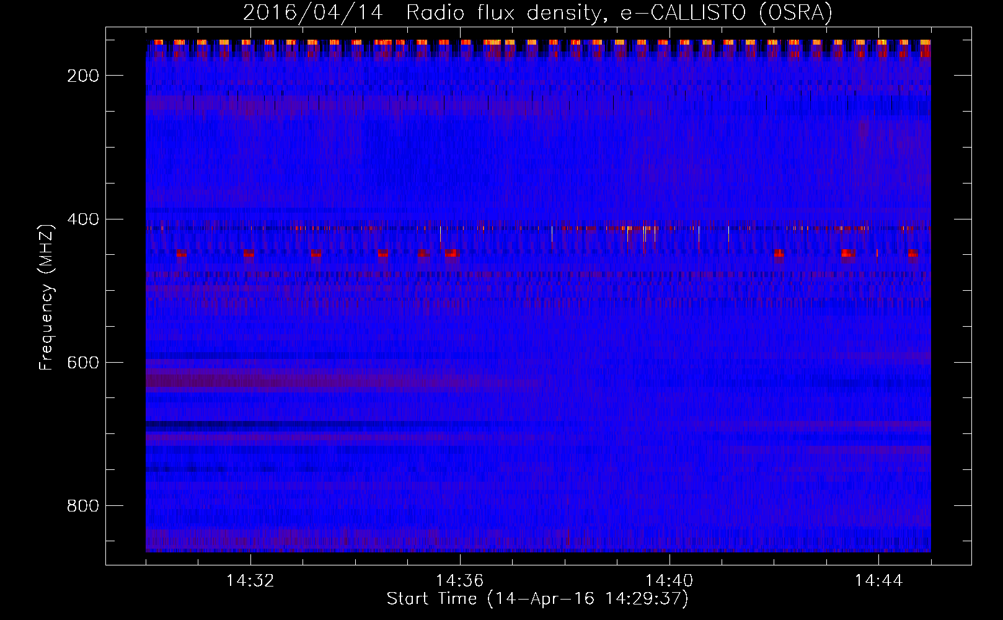The image size is (1003, 620).
Task: Click the 14:40 time tick label
Action: (669, 581)
